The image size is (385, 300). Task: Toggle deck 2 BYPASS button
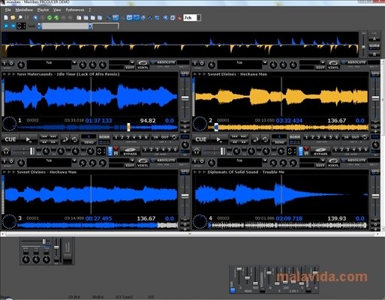click(x=320, y=151)
